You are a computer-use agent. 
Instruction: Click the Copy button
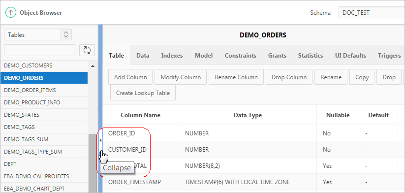(362, 77)
